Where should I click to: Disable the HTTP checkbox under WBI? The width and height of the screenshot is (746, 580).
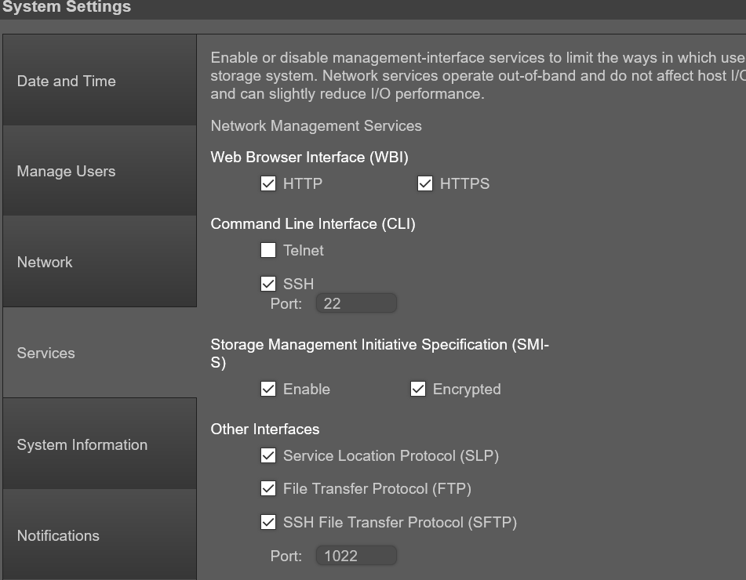click(x=268, y=183)
